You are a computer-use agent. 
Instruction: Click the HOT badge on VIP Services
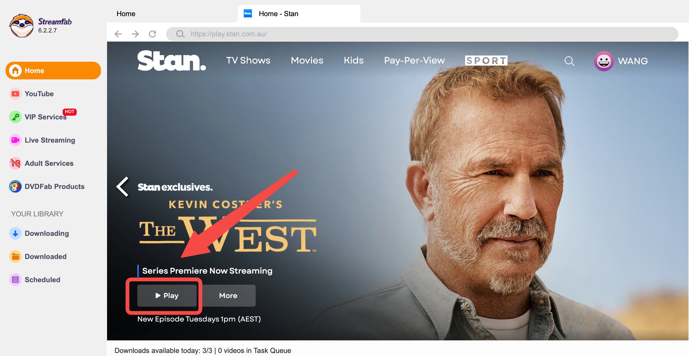(70, 112)
